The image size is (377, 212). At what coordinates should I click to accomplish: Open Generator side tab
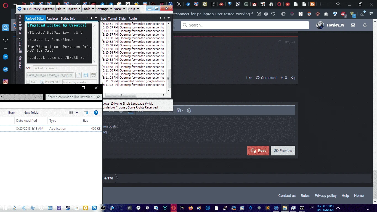click(20, 63)
